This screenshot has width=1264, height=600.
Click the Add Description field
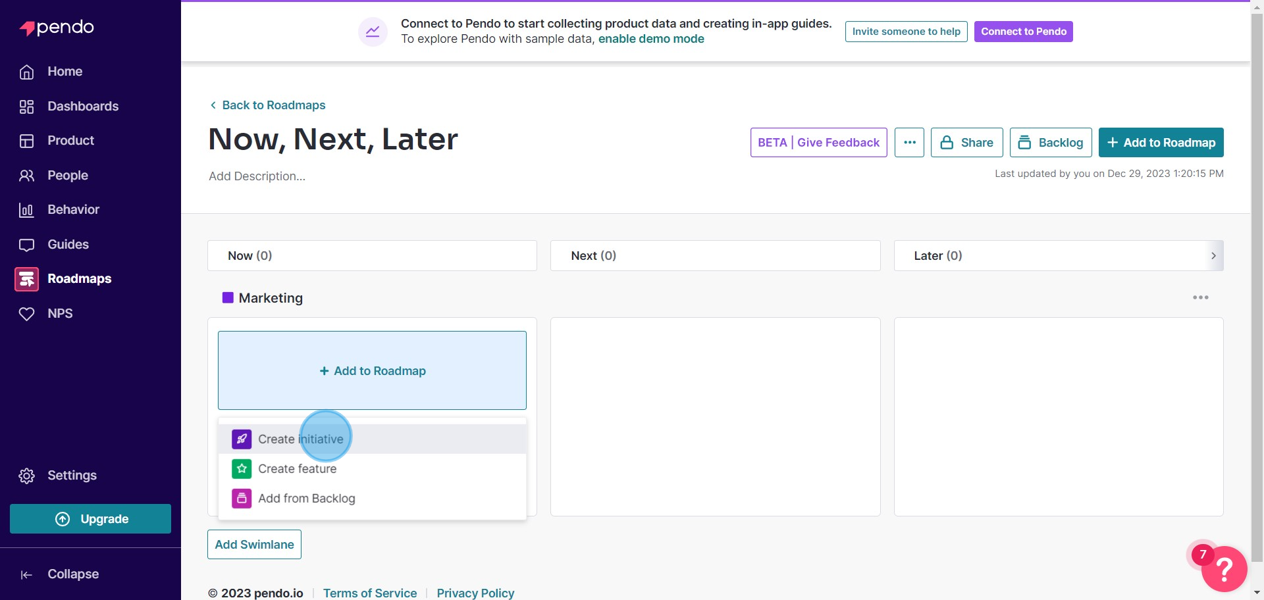(257, 176)
